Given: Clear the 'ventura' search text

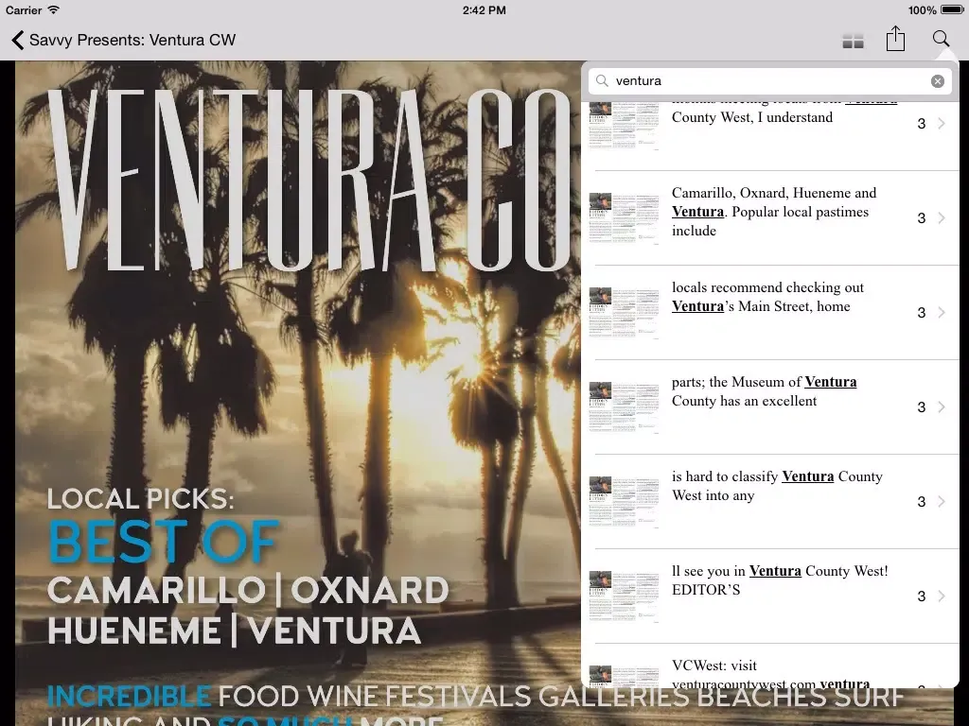Looking at the screenshot, I should (x=938, y=81).
